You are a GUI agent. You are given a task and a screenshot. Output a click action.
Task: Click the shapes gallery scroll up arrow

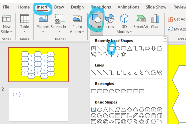165,39
